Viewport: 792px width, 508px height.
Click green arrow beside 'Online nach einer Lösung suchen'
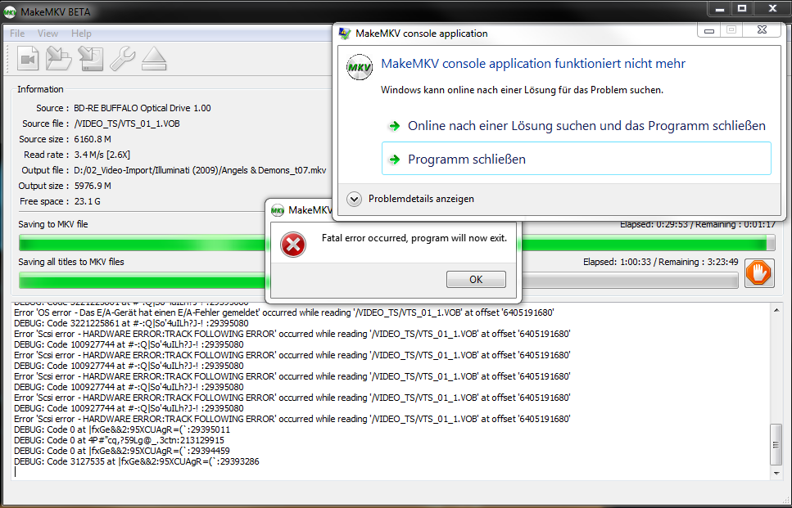394,126
